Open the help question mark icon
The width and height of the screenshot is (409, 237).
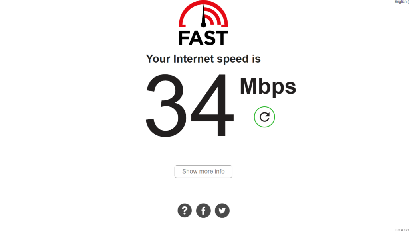185,210
